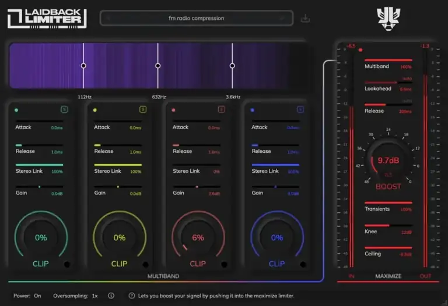The height and width of the screenshot is (306, 448).
Task: Click black dot beside green CLIP label
Action: pyautogui.click(x=67, y=264)
